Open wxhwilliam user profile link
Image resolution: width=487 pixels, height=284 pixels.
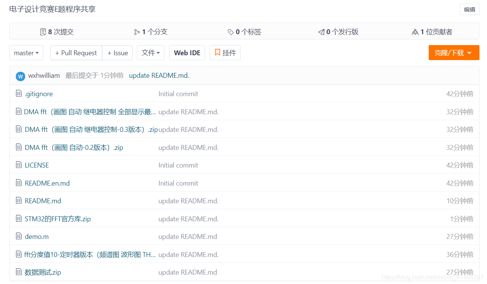(44, 76)
